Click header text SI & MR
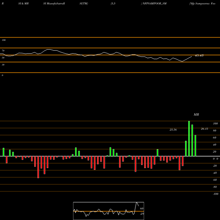 pos(23,4)
